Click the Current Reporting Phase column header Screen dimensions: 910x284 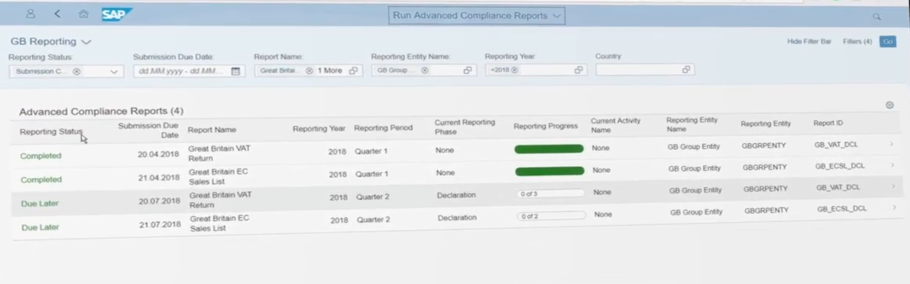pos(465,127)
